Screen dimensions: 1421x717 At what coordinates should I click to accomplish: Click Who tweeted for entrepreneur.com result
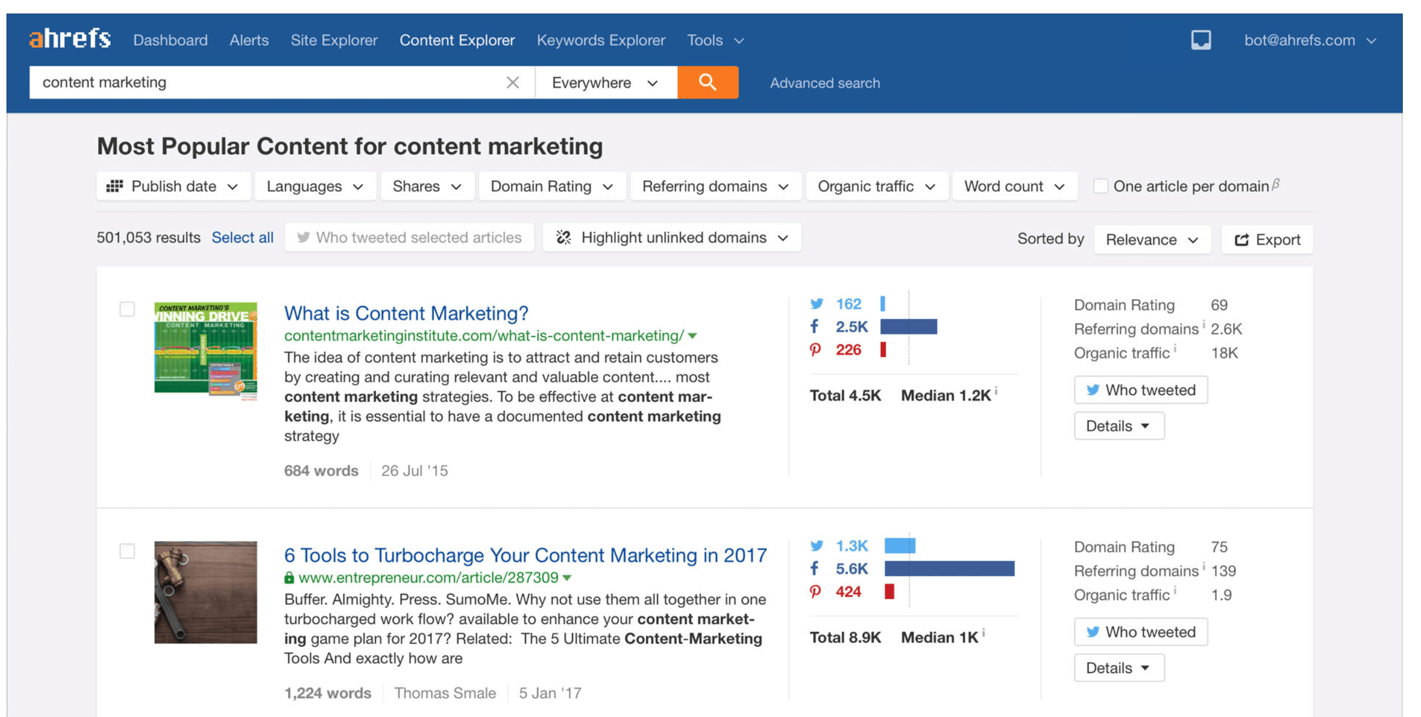pyautogui.click(x=1141, y=632)
